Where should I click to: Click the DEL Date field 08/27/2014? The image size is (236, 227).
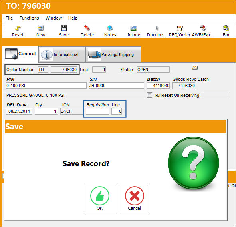[19, 111]
